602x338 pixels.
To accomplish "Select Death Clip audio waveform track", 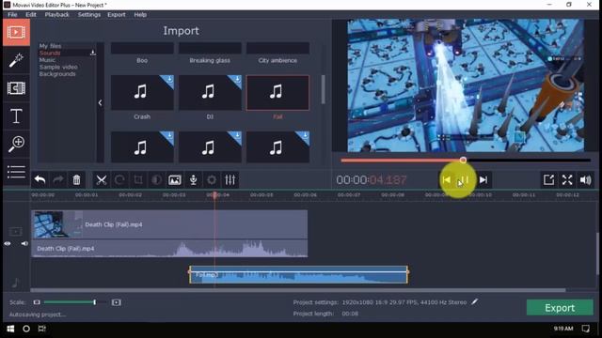I will pyautogui.click(x=169, y=248).
